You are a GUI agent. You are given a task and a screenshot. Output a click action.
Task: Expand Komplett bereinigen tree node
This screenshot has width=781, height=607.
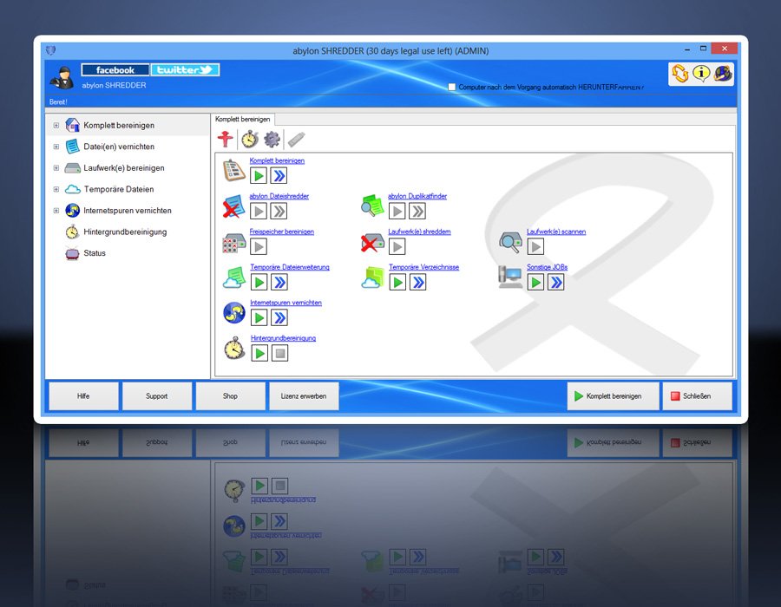(56, 126)
